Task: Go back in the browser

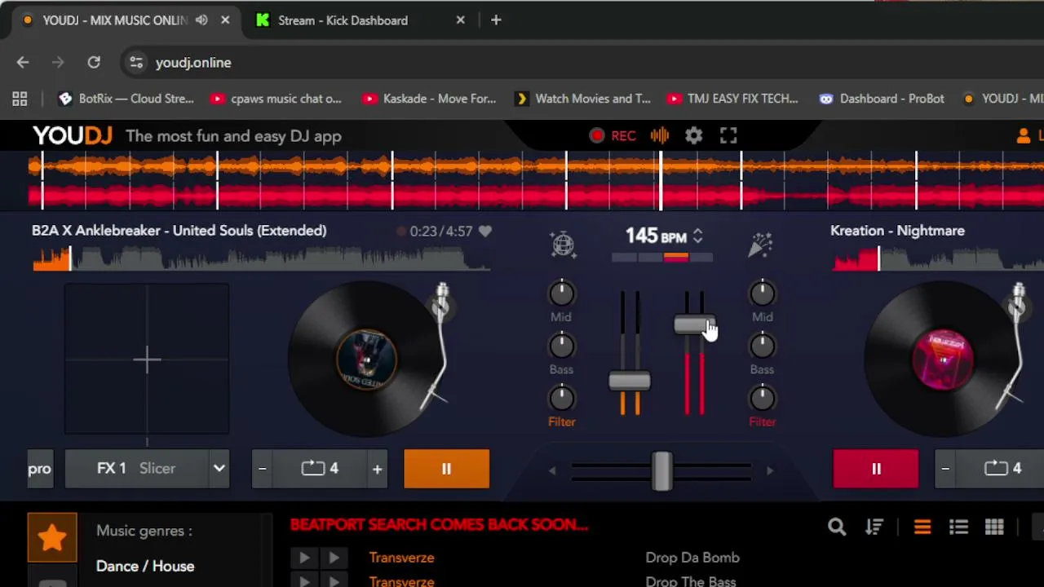Action: pyautogui.click(x=23, y=63)
